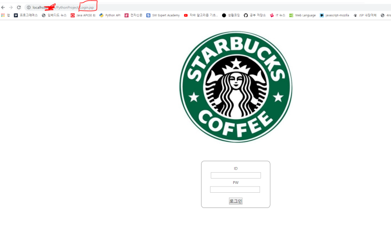Open the 전자신문 bookmark
Screen dimensions: 391x229
tap(134, 15)
